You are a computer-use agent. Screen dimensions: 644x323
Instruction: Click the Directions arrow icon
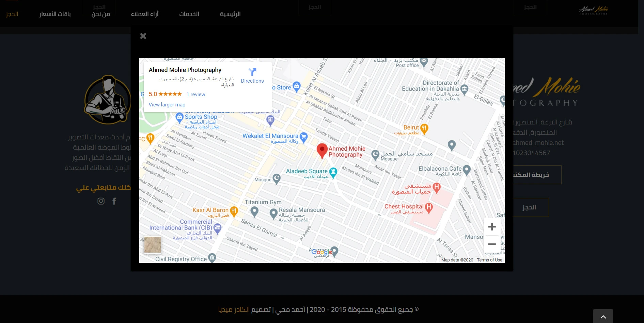click(x=252, y=72)
